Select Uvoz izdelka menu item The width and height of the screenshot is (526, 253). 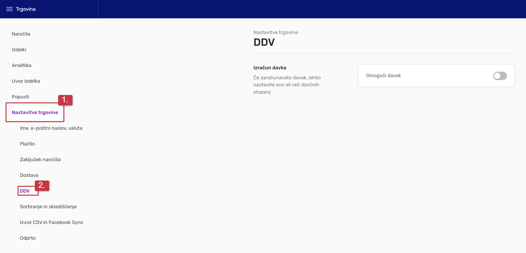[x=26, y=81]
